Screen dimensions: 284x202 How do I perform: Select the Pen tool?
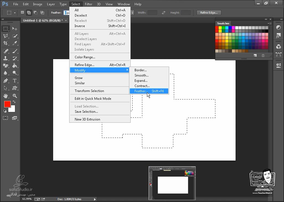[6, 81]
